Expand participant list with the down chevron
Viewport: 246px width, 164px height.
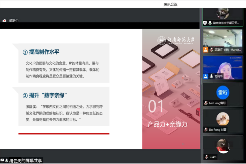click(223, 144)
